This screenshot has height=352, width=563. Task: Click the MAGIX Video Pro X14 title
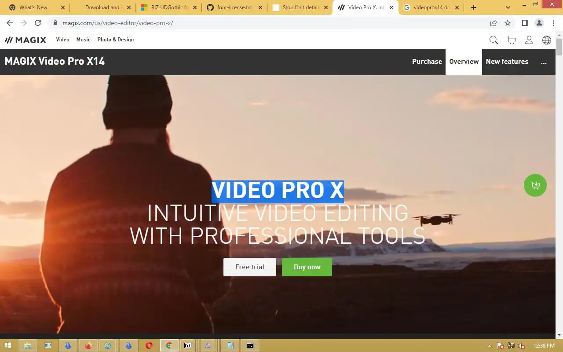click(x=55, y=61)
